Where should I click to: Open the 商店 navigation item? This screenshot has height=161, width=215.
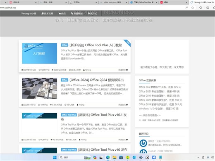pos(62,14)
